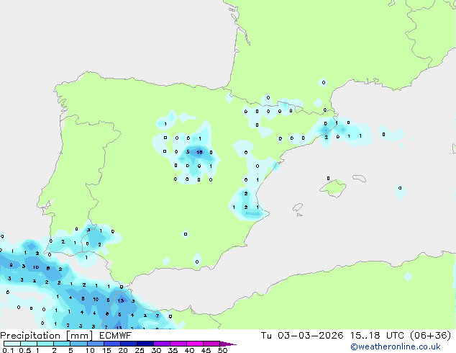
Task: Click the '5' value left of central '18'
Action: pyautogui.click(x=188, y=152)
